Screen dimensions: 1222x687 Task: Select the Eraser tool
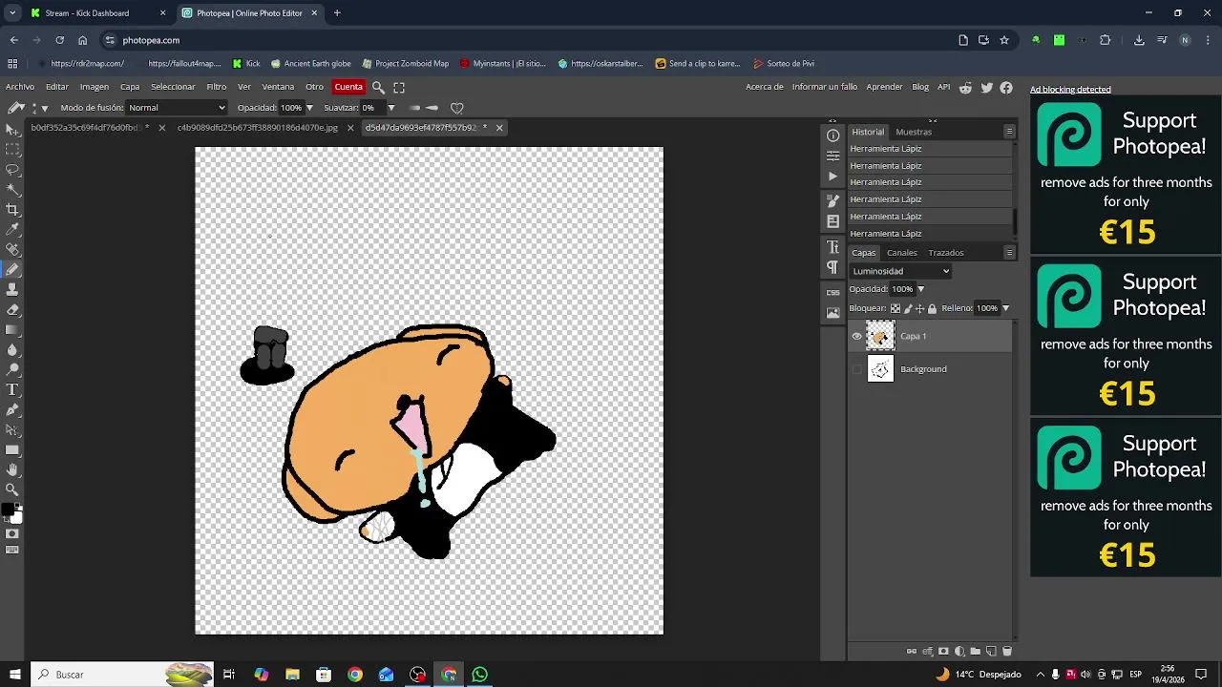[12, 309]
